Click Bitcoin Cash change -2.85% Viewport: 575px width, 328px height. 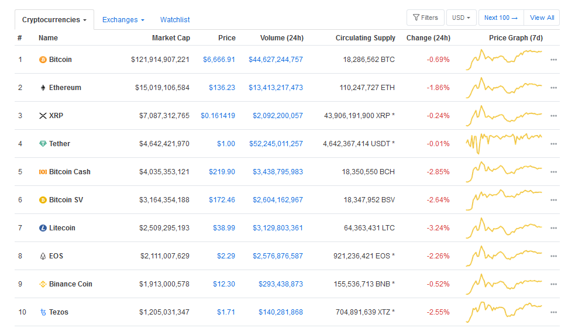point(438,172)
